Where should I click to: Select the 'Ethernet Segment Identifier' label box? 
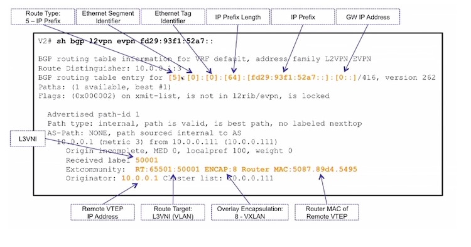[x=108, y=17]
